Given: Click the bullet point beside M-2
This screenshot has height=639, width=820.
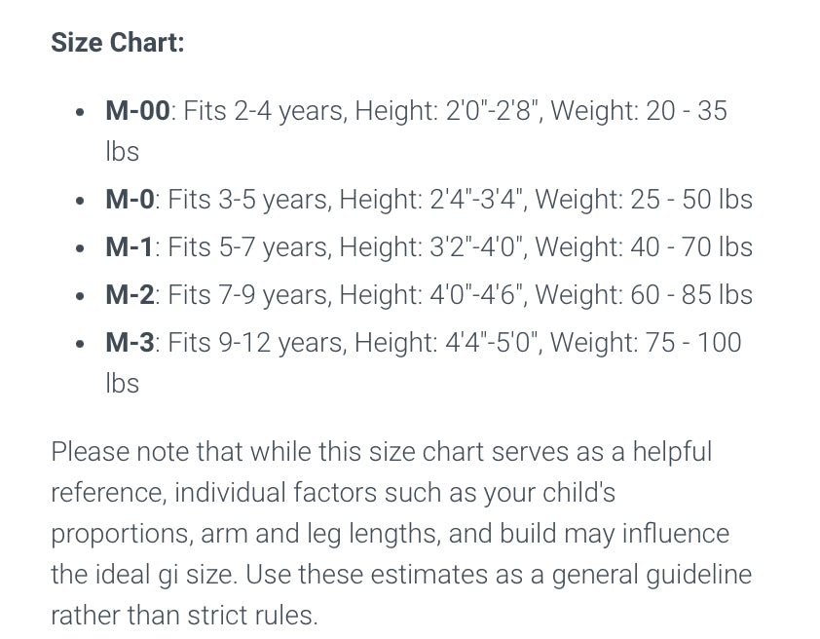Looking at the screenshot, I should coord(80,296).
